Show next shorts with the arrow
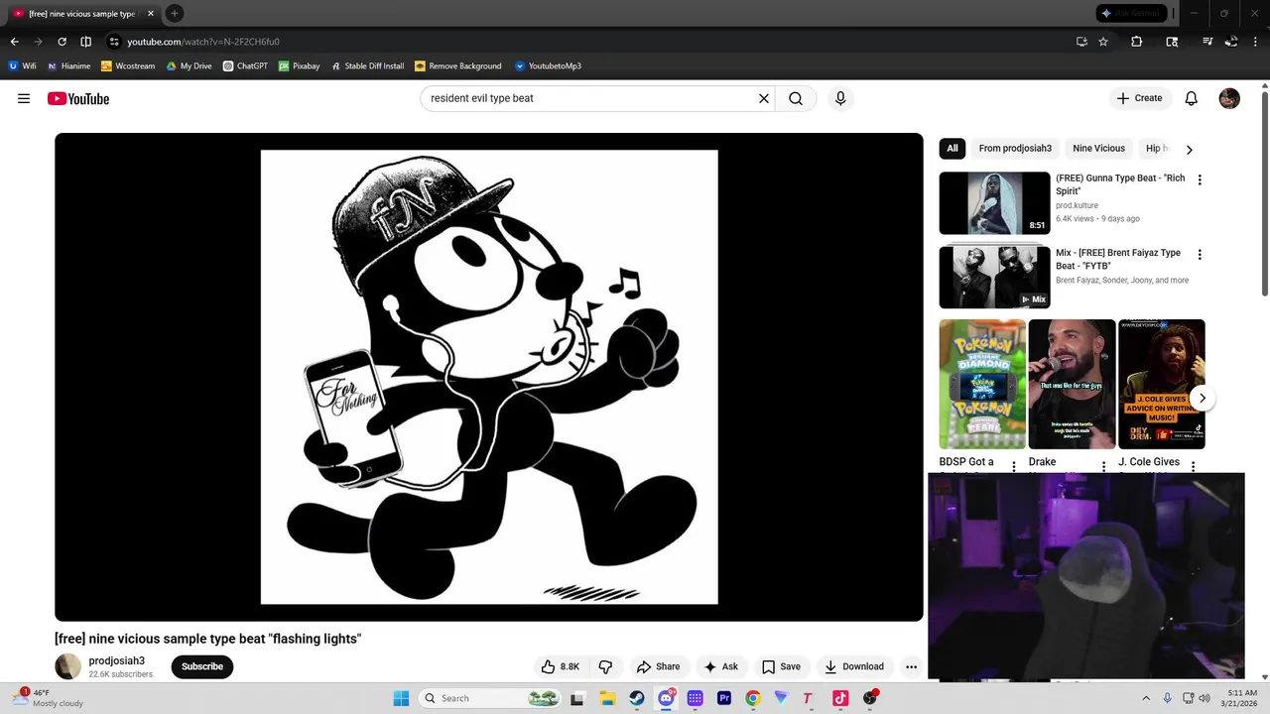The width and height of the screenshot is (1270, 714). [x=1202, y=398]
